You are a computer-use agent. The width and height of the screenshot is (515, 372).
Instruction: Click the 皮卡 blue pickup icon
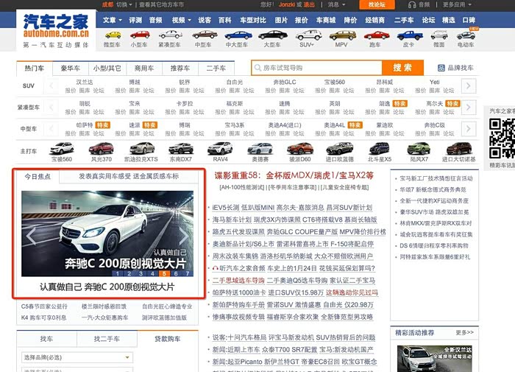point(410,35)
